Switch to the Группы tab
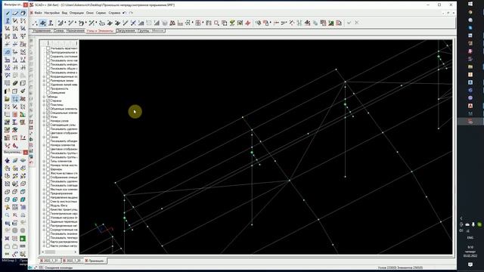Screen dimensions: 484x272 pos(144,31)
